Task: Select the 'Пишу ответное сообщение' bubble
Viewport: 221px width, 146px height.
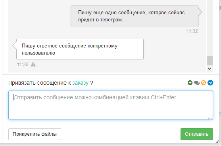Action: click(x=80, y=49)
